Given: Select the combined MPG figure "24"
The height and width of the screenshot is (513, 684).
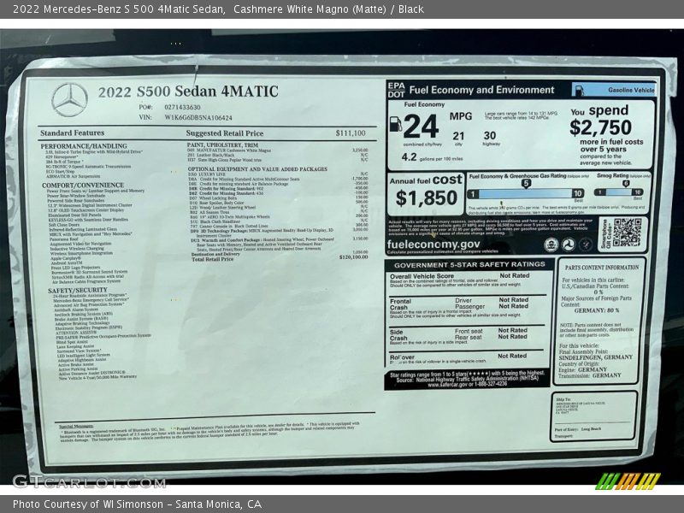Looking at the screenshot, I should pyautogui.click(x=421, y=127).
